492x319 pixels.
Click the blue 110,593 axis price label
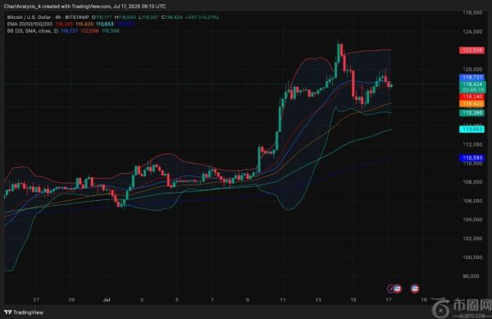[x=472, y=157]
